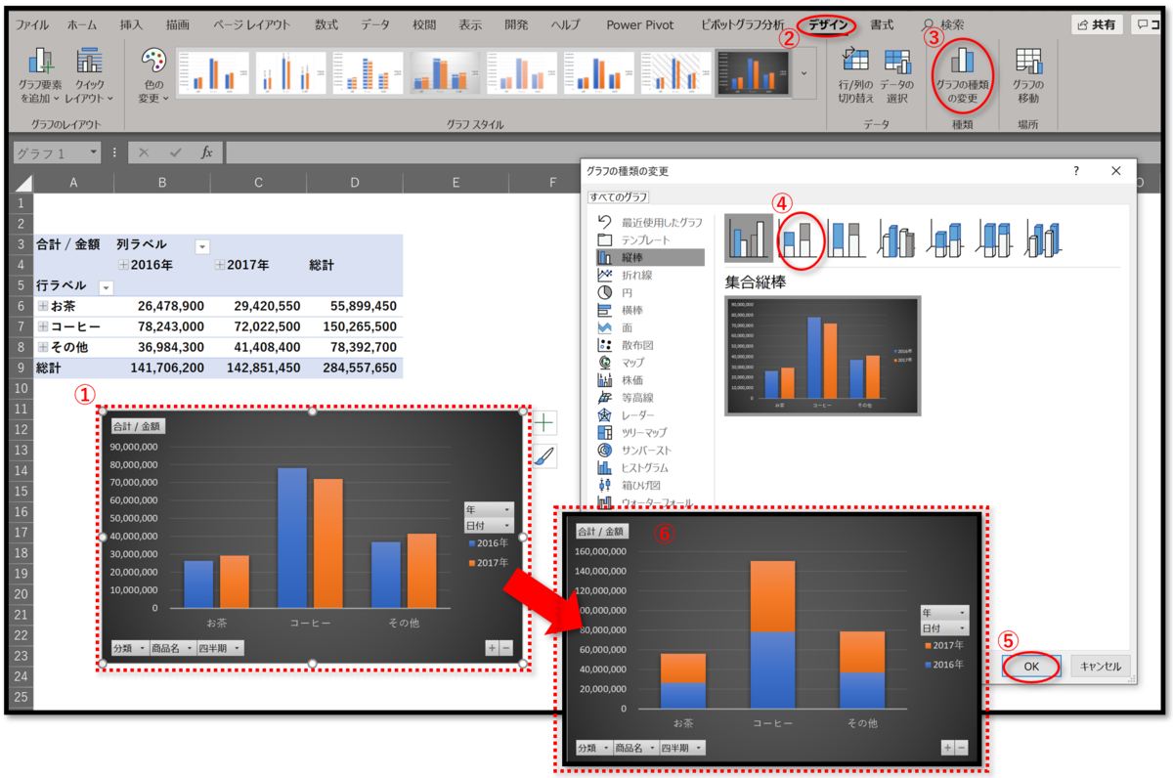Choose 円 in the chart type list

click(x=649, y=292)
